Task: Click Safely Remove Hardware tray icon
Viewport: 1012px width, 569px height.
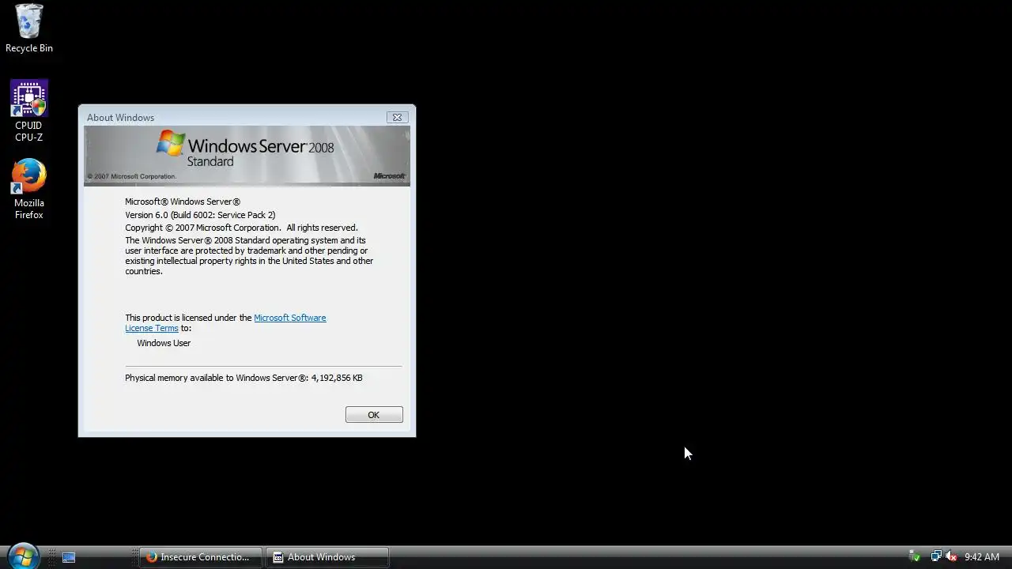Action: point(915,557)
